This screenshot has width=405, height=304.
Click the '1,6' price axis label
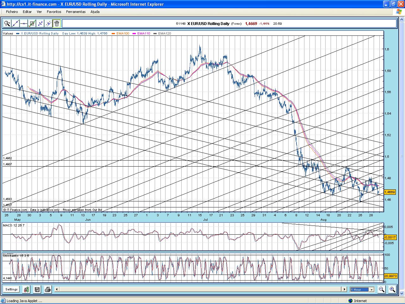tap(387, 49)
